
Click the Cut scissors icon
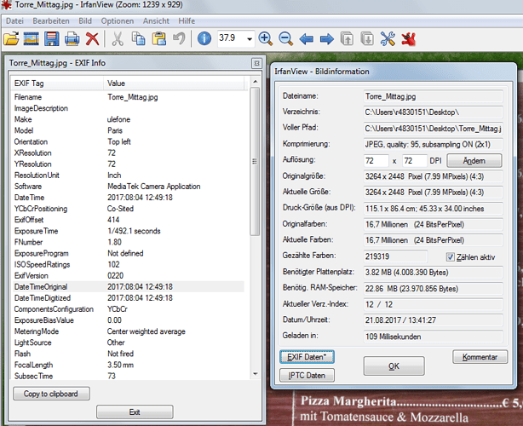(118, 39)
